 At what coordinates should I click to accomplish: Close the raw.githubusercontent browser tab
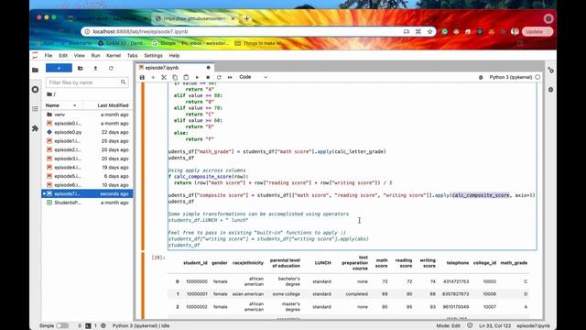click(x=233, y=18)
